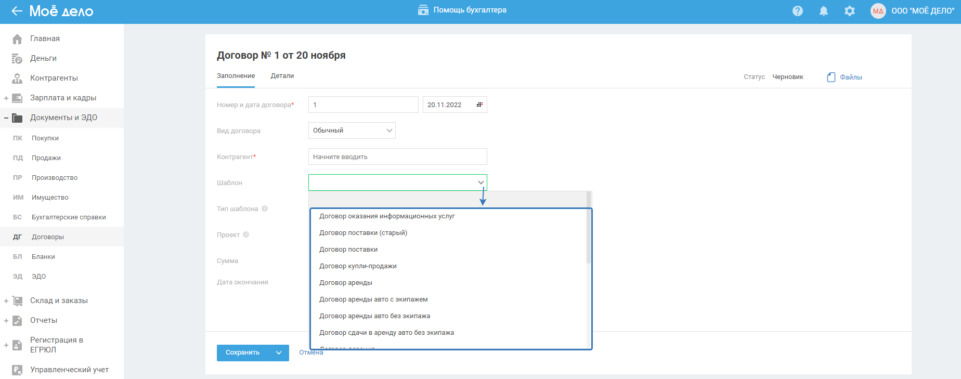Open the Сохранить button dropdown arrow
Image resolution: width=961 pixels, height=379 pixels.
coord(279,352)
